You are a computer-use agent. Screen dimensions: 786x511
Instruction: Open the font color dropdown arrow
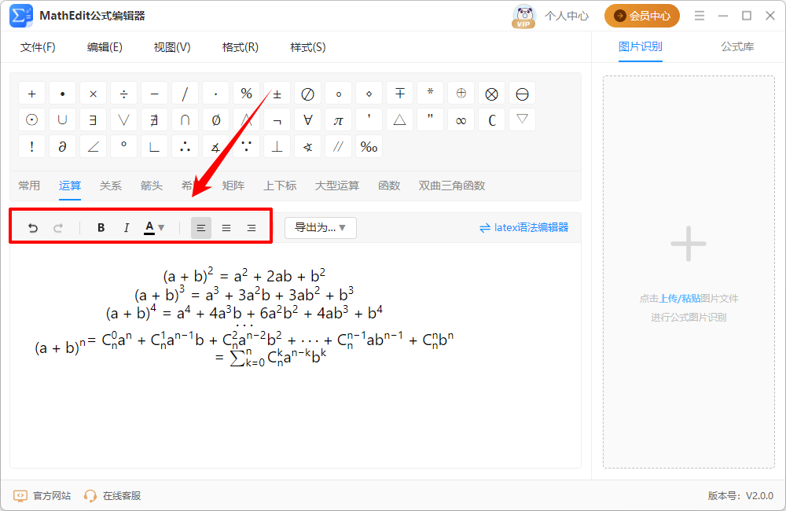(161, 228)
